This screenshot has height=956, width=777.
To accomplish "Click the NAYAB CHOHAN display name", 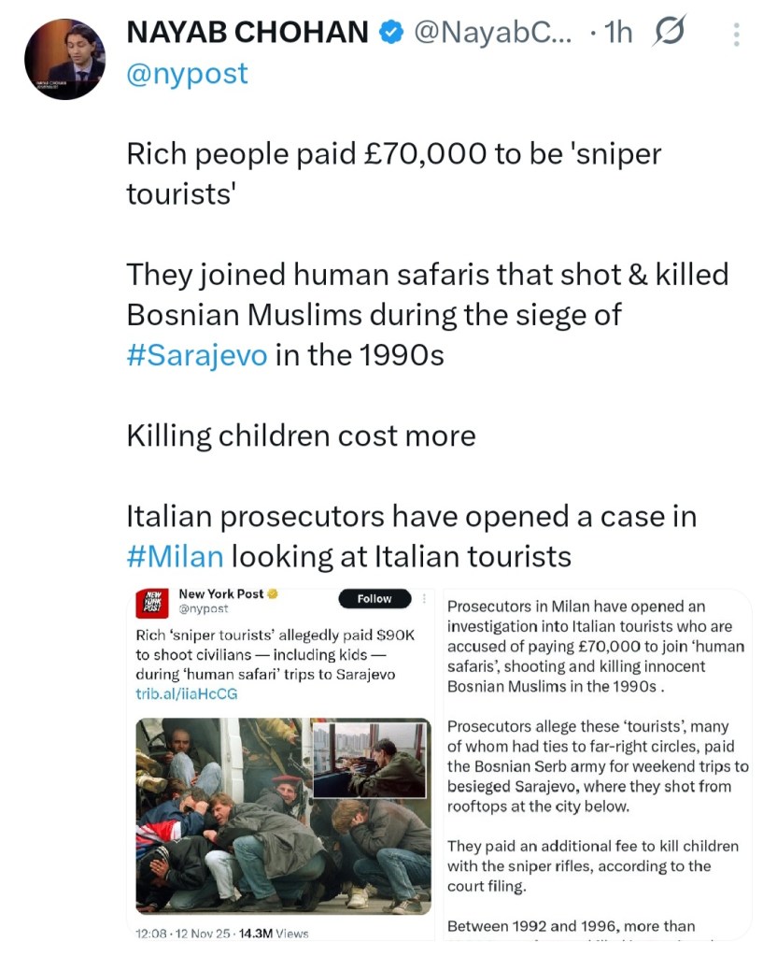I will tap(247, 33).
